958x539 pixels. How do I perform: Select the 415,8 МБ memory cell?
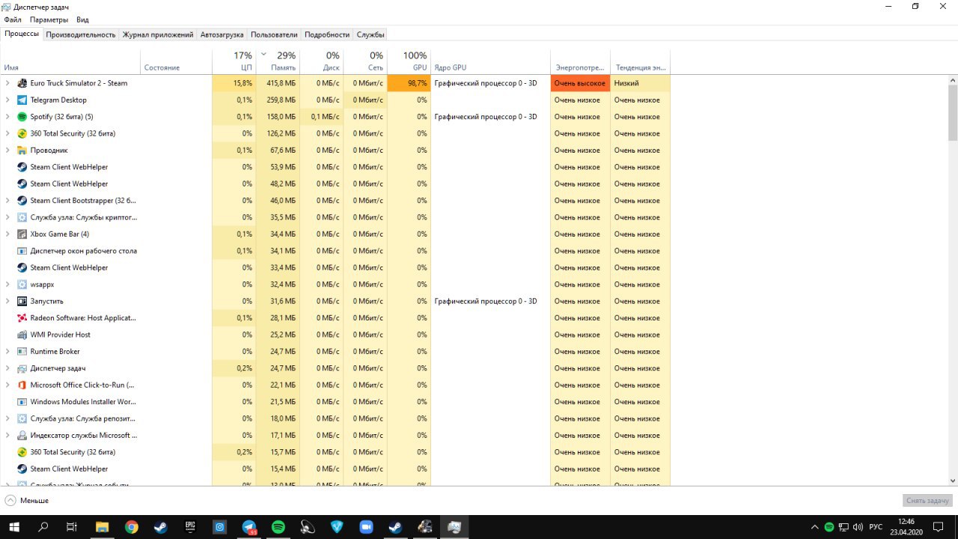tap(278, 83)
